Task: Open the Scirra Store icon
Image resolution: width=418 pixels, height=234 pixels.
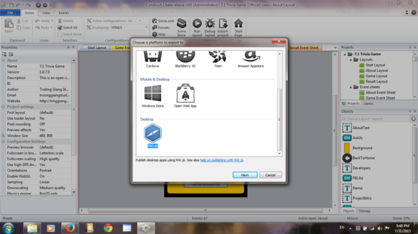Action: [x=181, y=28]
